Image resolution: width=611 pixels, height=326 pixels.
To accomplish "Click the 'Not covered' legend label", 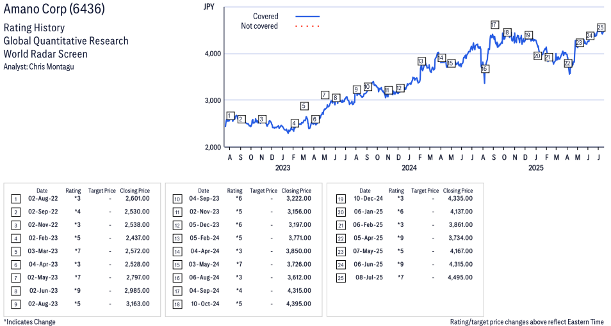I will pyautogui.click(x=259, y=26).
